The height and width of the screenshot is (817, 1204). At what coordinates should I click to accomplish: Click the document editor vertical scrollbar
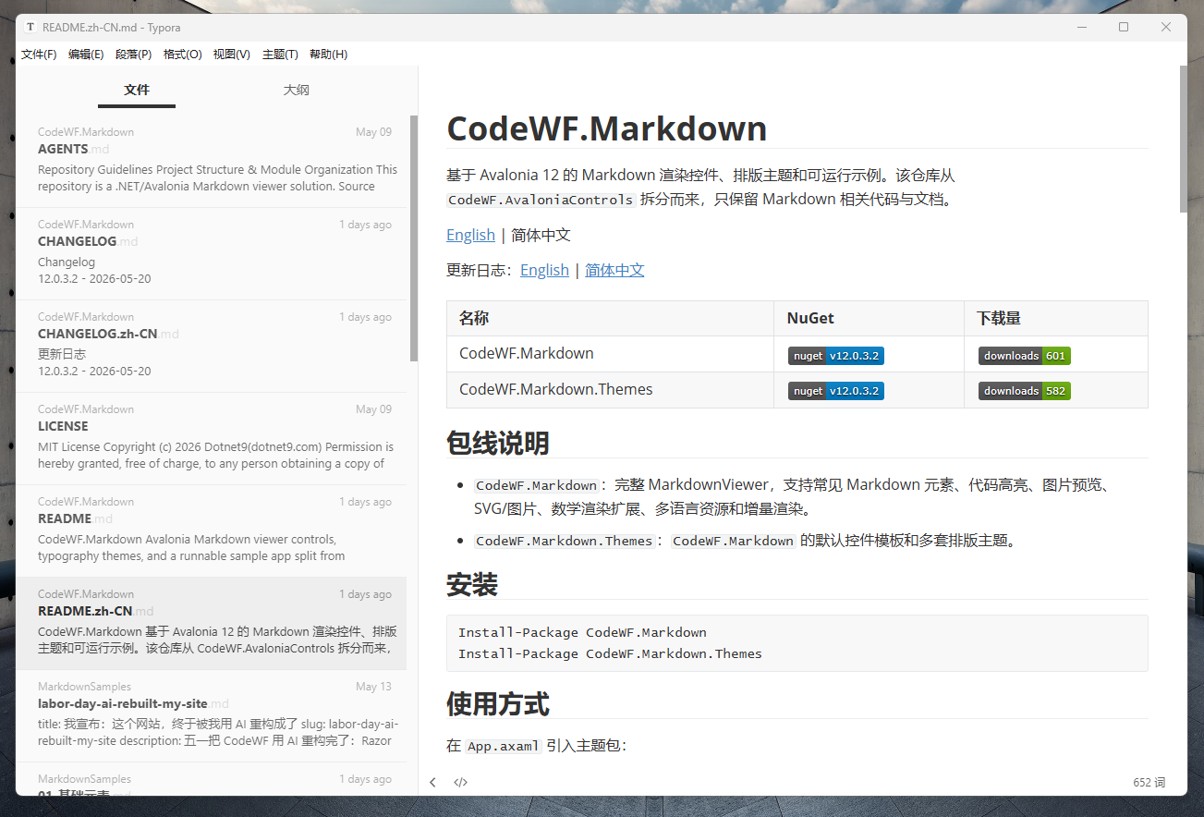pyautogui.click(x=1183, y=139)
